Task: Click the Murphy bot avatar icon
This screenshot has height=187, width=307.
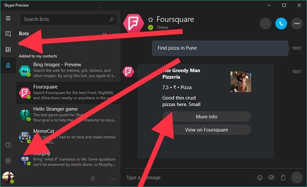Action: coord(25,160)
